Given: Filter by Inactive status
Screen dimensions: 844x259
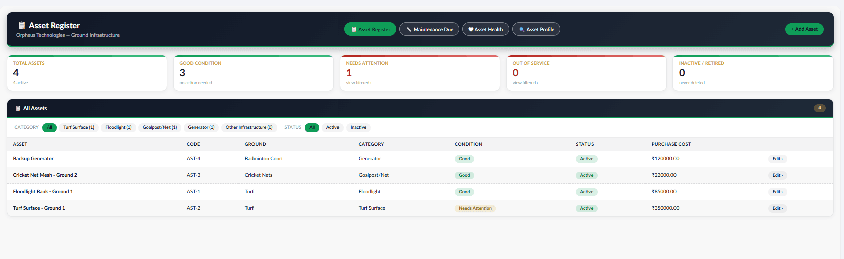Looking at the screenshot, I should coord(358,127).
